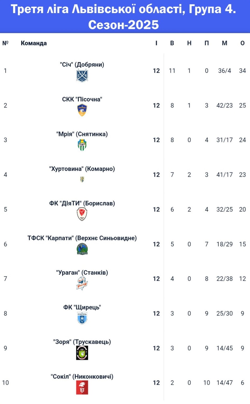The height and width of the screenshot is (404, 250).
Task: Click the ФК "Щирець" blue crest
Action: coord(82,318)
